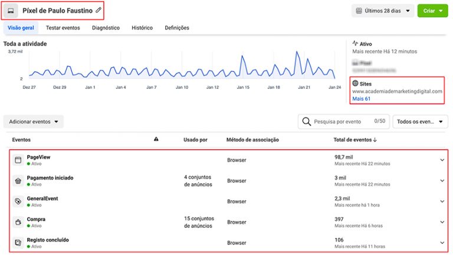Expand the Registo concluído row chevron
The height and width of the screenshot is (255, 453).
click(x=442, y=243)
